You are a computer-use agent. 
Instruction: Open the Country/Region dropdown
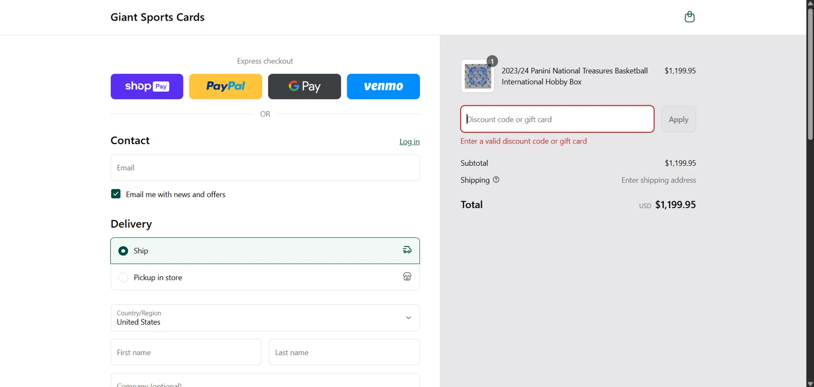click(265, 318)
